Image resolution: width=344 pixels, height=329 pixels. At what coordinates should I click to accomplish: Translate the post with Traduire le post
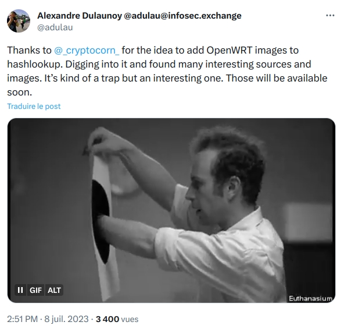(34, 106)
